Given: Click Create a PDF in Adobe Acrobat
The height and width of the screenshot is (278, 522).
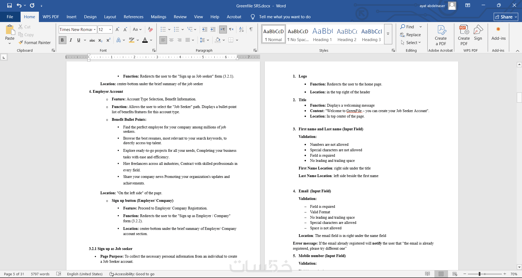Looking at the screenshot, I should (441, 35).
